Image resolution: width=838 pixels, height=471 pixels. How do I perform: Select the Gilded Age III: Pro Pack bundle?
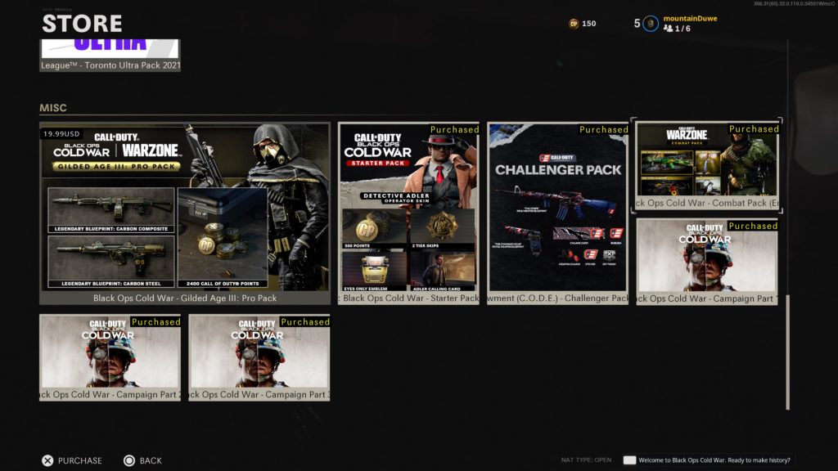click(x=185, y=213)
